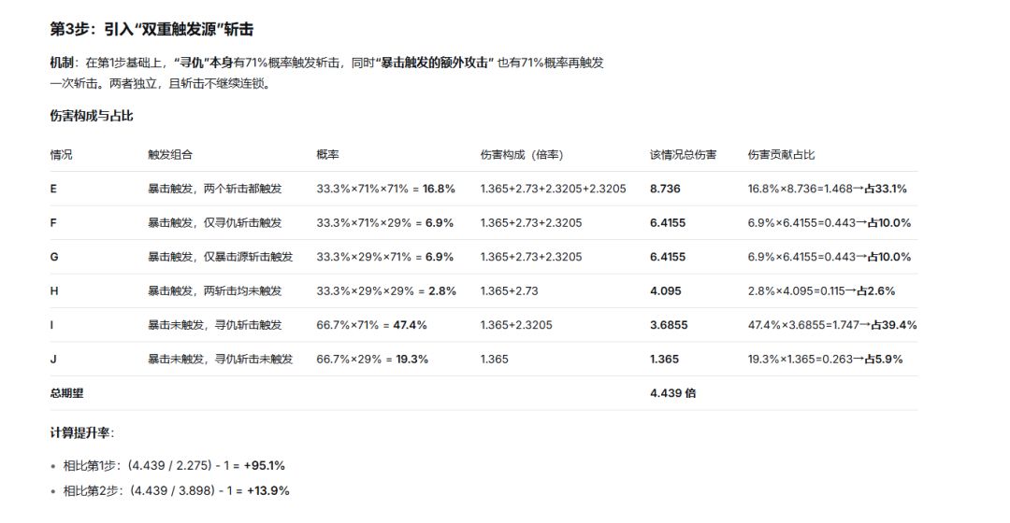This screenshot has height=523, width=1010.
Task: Select the 伤害构成与占比 subheading
Action: pyautogui.click(x=92, y=116)
